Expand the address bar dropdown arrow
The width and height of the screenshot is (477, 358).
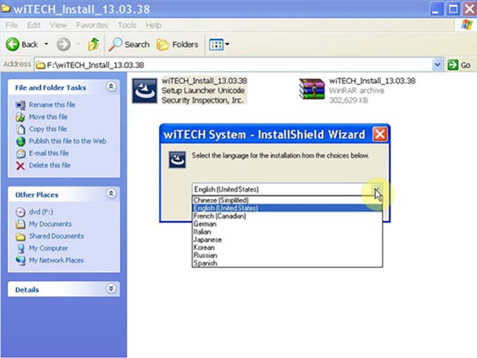coord(438,65)
